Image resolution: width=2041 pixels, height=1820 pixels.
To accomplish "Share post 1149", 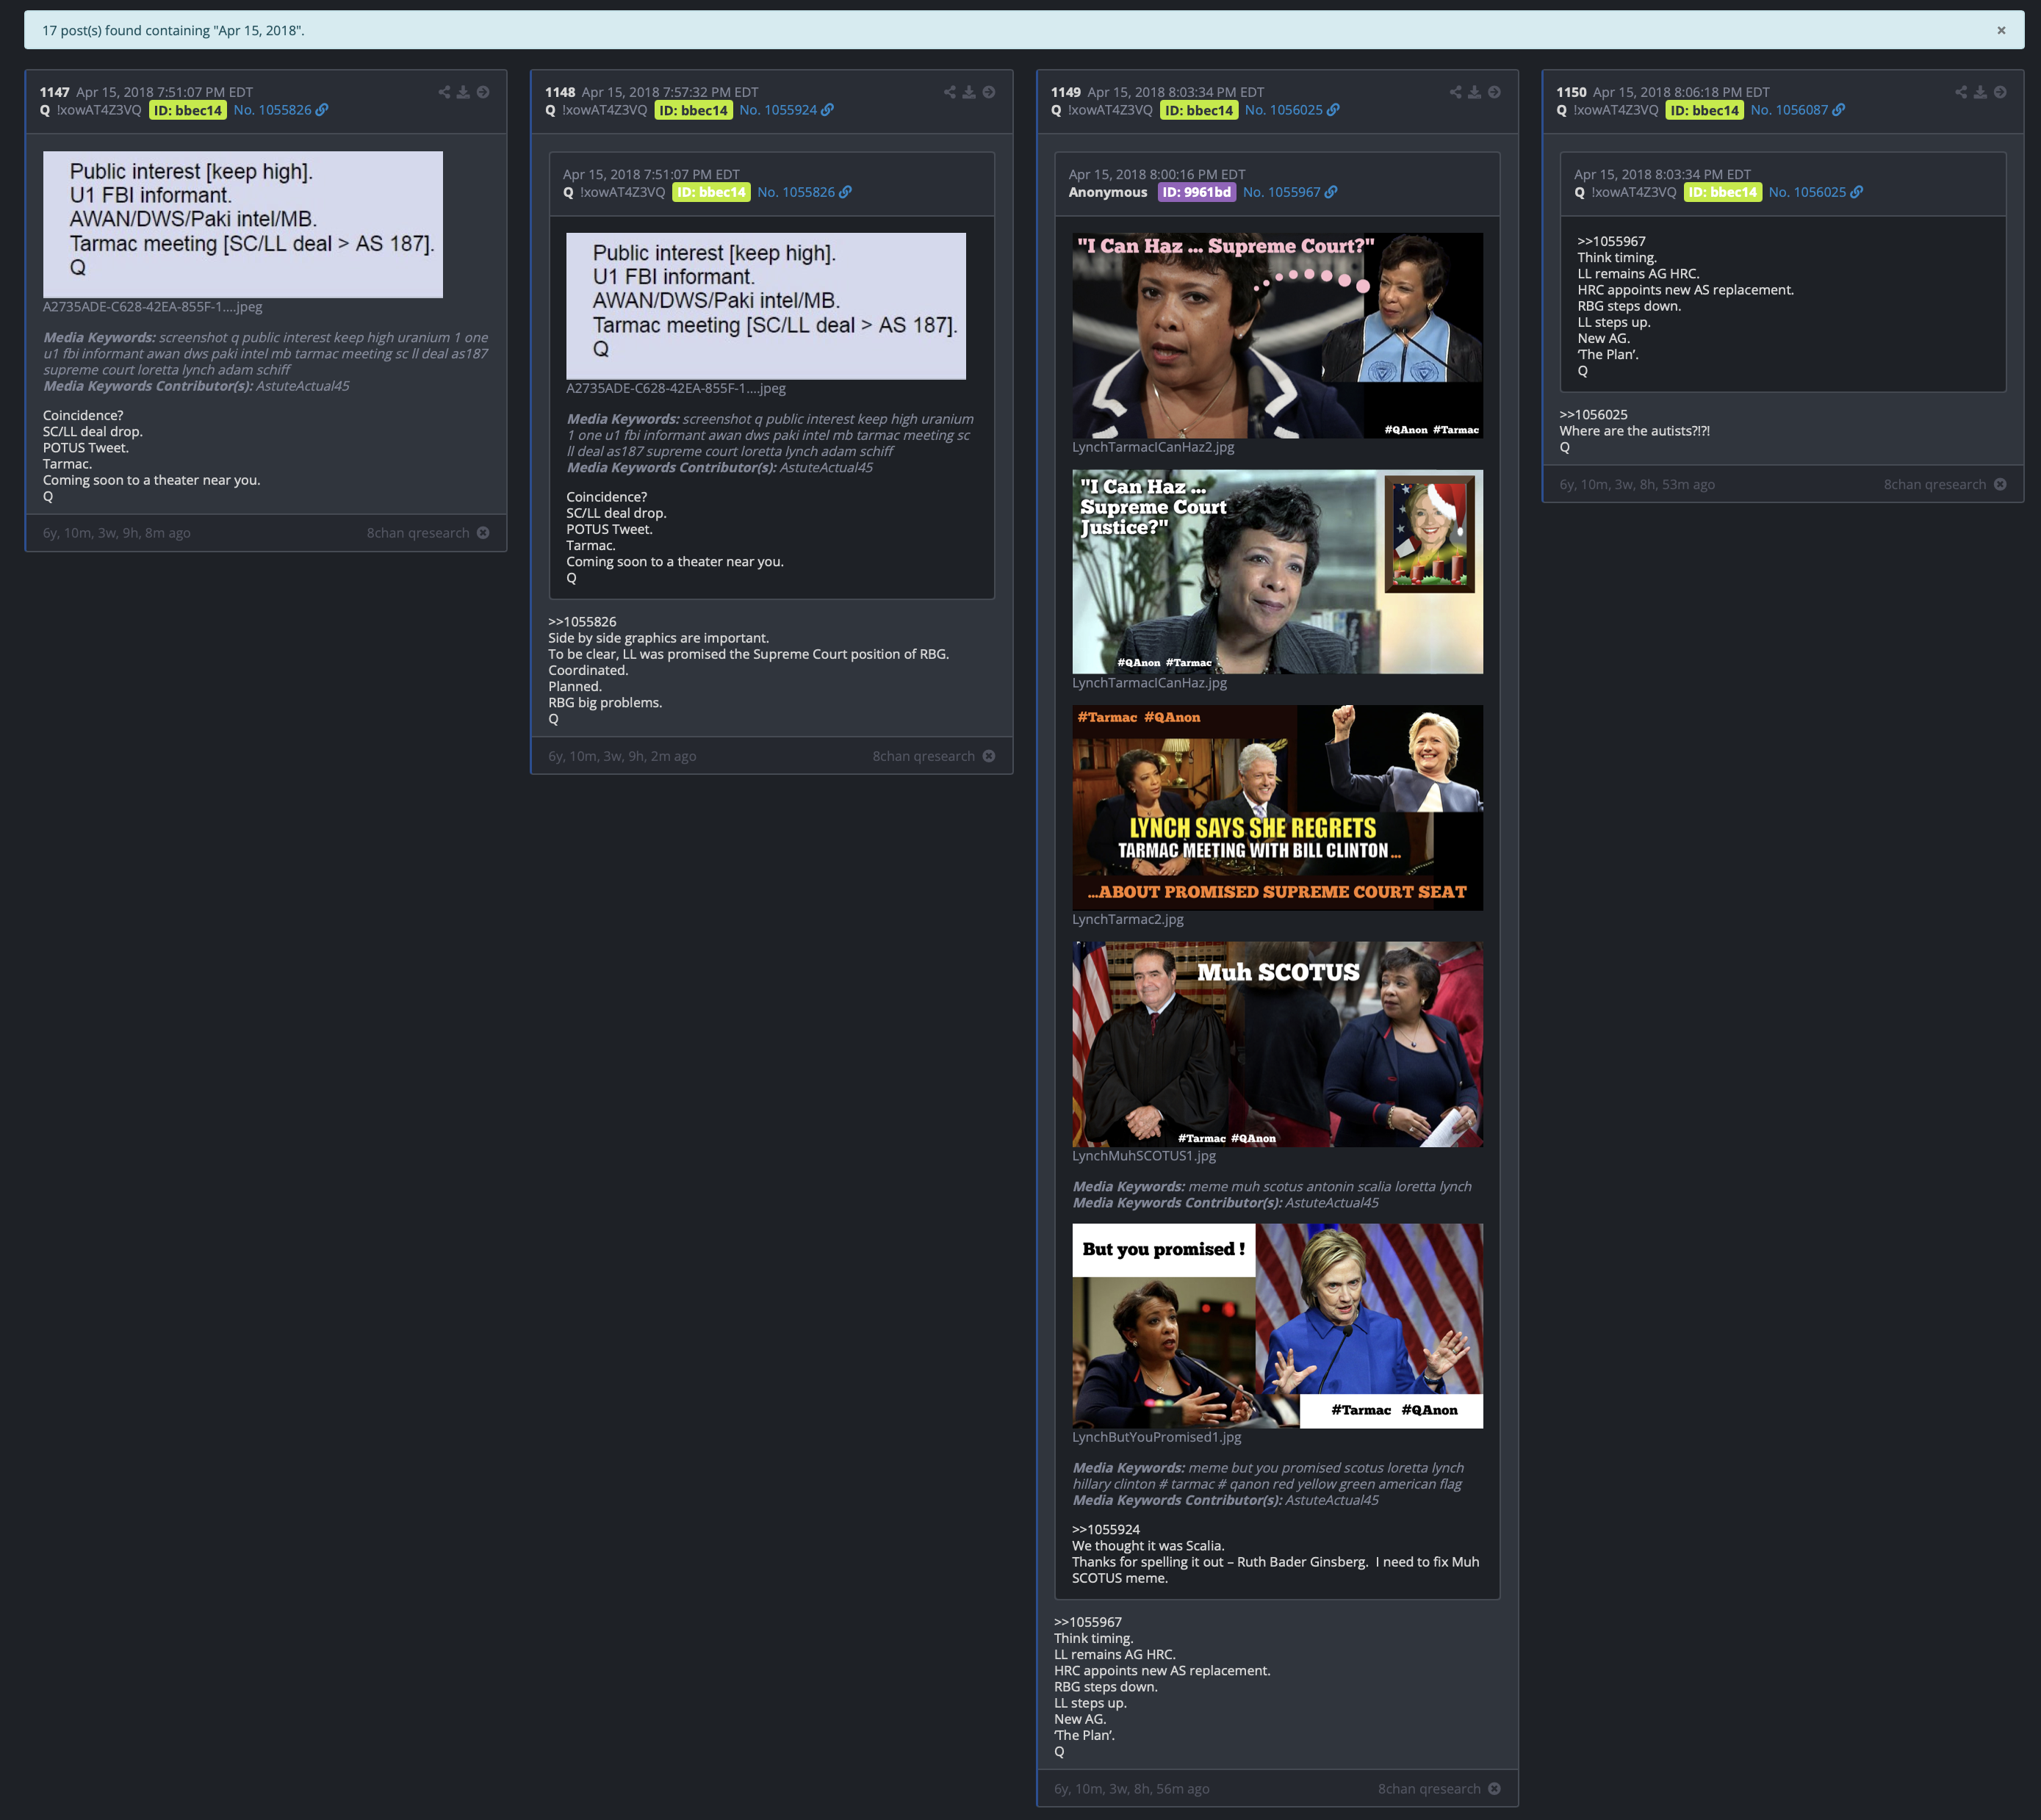I will [1455, 92].
